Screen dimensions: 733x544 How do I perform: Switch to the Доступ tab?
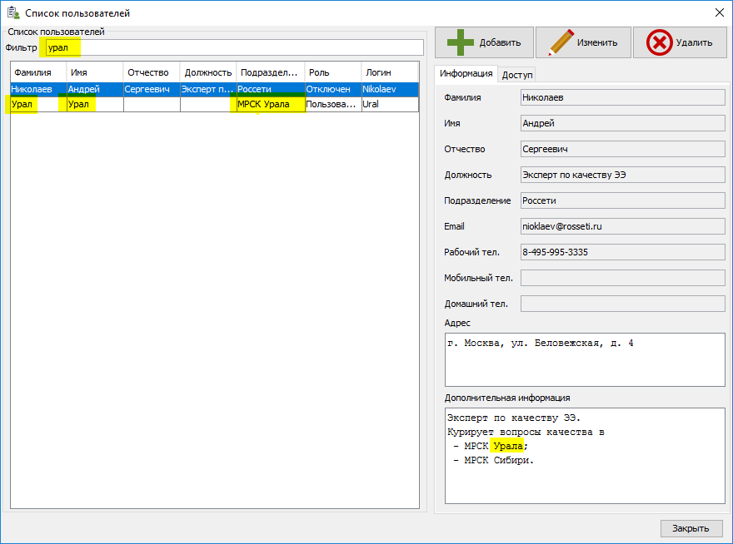click(x=517, y=75)
